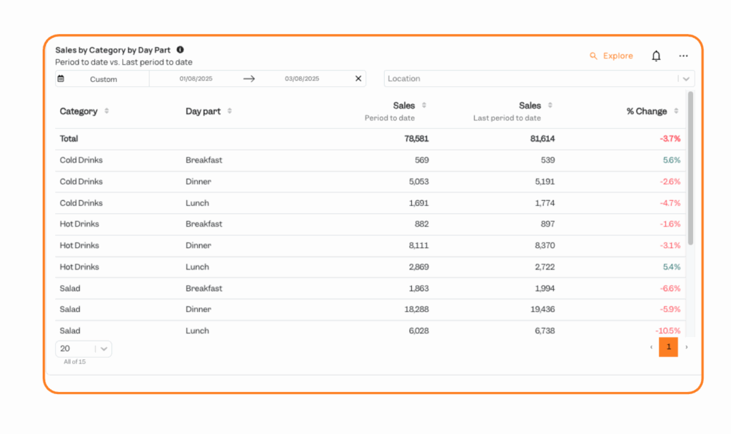Click the next page arrow

pos(687,347)
